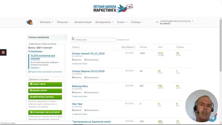Open list Список Марина 29/12/2018
This screenshot has height=125, width=222.
coord(88,71)
